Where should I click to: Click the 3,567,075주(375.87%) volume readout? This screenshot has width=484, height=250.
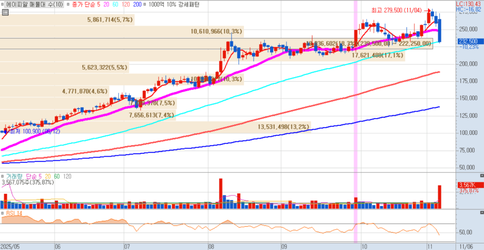[x=28, y=182]
